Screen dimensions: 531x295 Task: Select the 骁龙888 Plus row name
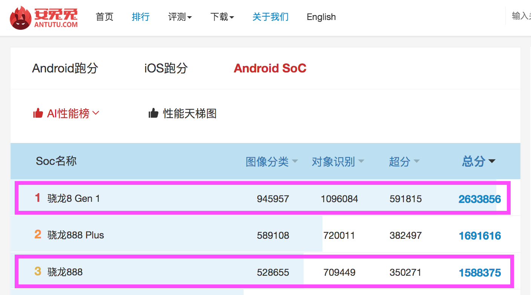pos(76,235)
